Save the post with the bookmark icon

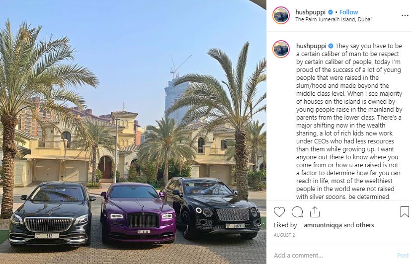pyautogui.click(x=405, y=212)
